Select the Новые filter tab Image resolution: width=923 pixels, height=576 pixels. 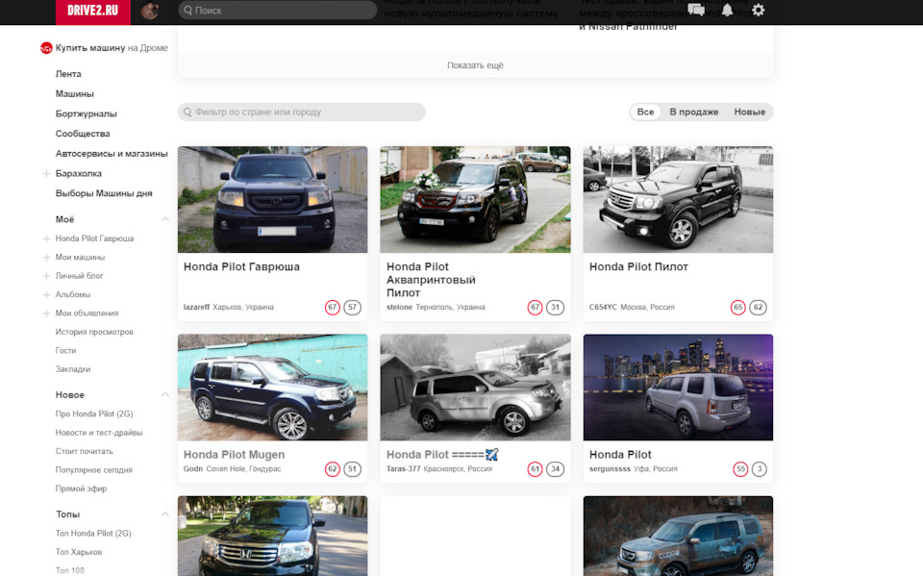pyautogui.click(x=749, y=112)
